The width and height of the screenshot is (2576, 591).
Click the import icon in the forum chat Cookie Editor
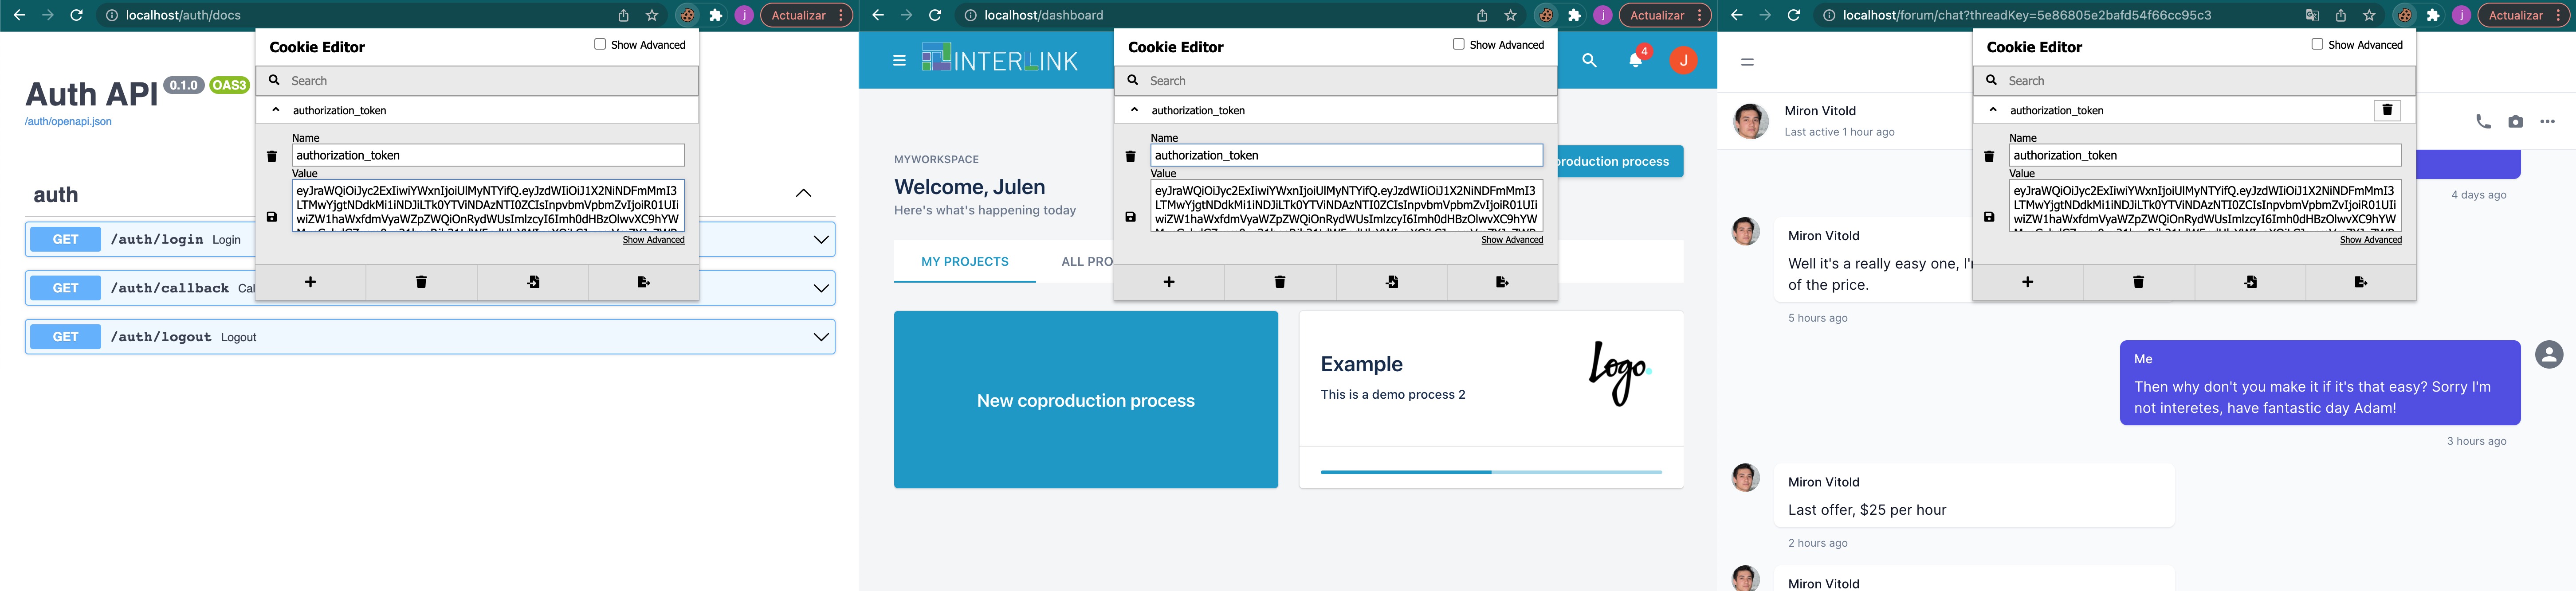click(x=2250, y=283)
